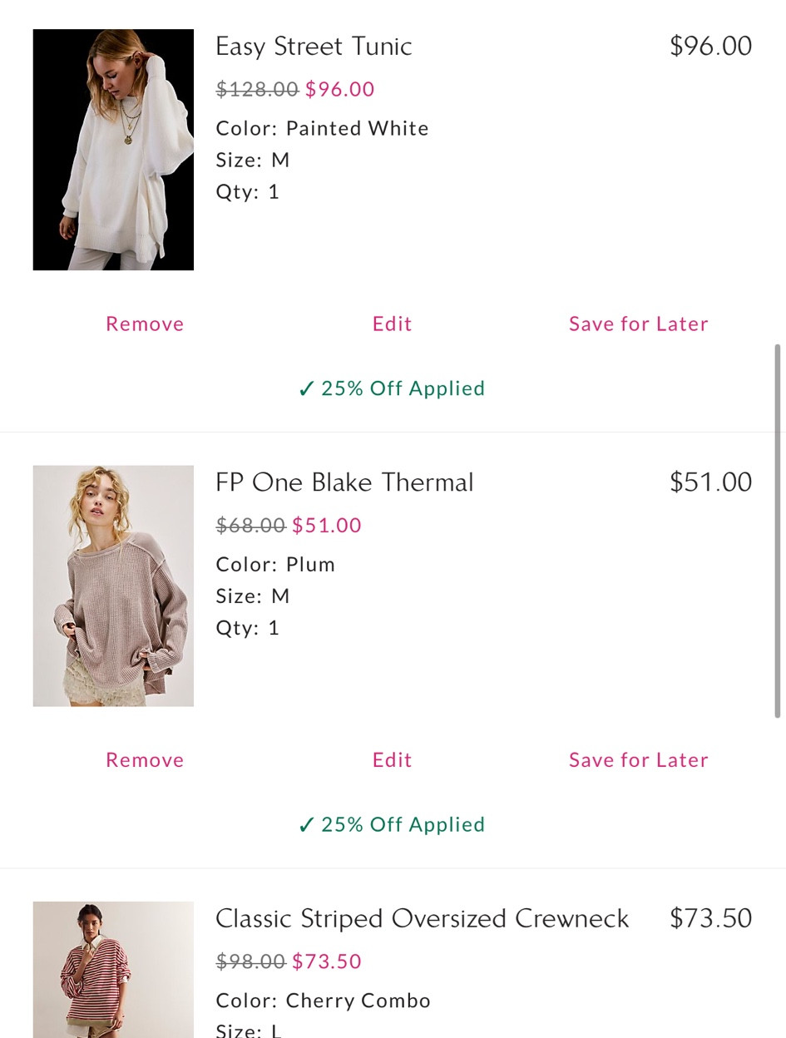This screenshot has width=786, height=1038.
Task: Edit the Easy Street Tunic item
Action: tap(391, 324)
